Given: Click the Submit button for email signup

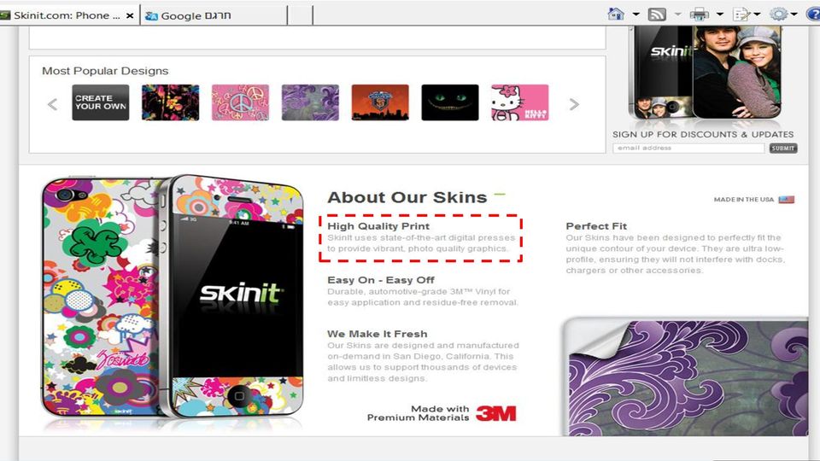Looking at the screenshot, I should [783, 149].
